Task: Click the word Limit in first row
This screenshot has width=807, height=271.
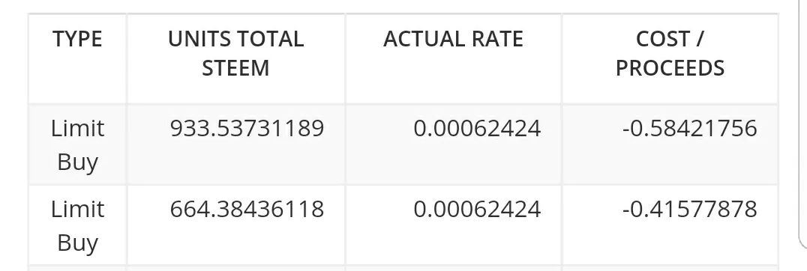Action: click(78, 128)
